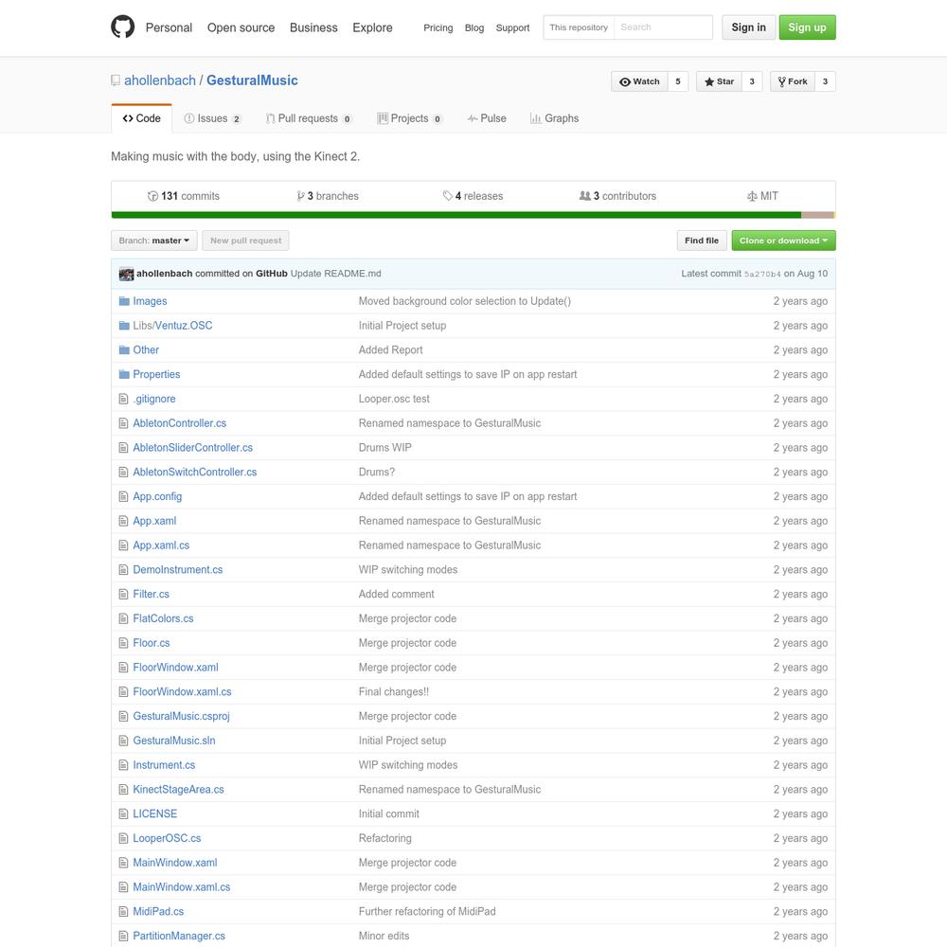Click the commits history clock icon
The image size is (947, 947).
[152, 196]
